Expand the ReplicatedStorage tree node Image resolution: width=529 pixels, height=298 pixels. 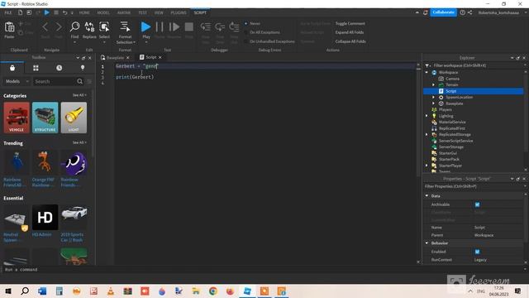[427, 134]
